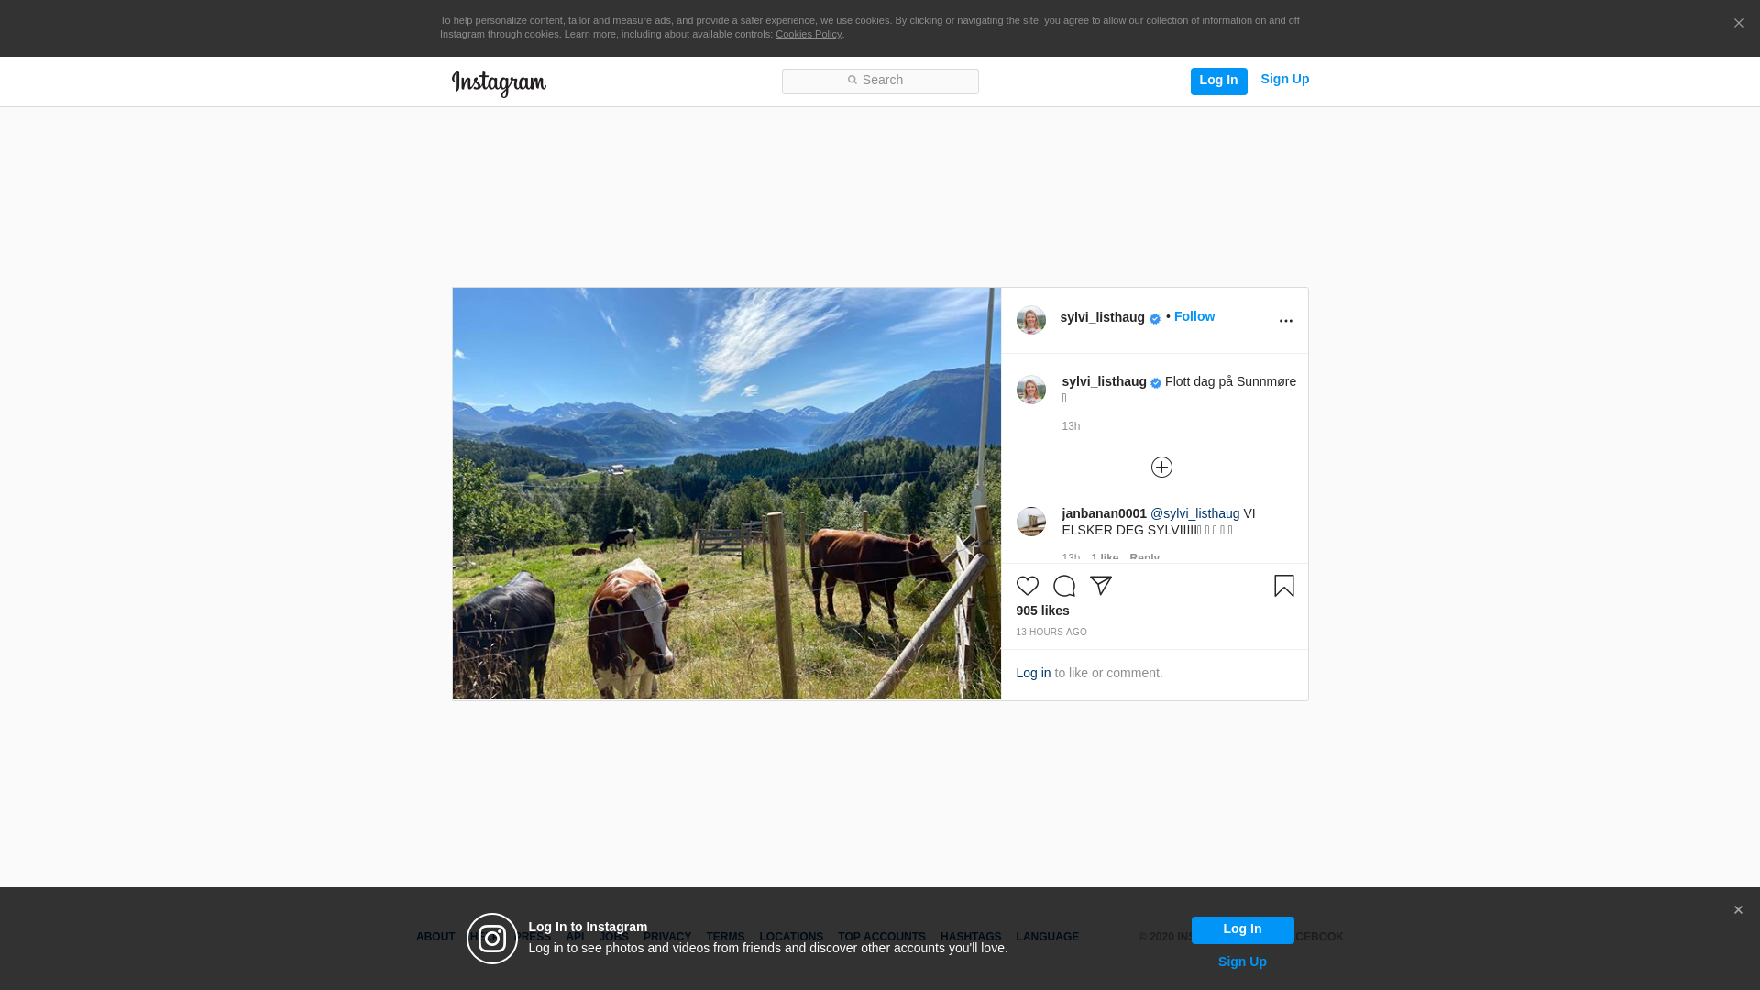View likes on janbanan0001's comment
This screenshot has width=1760, height=990.
[1105, 557]
